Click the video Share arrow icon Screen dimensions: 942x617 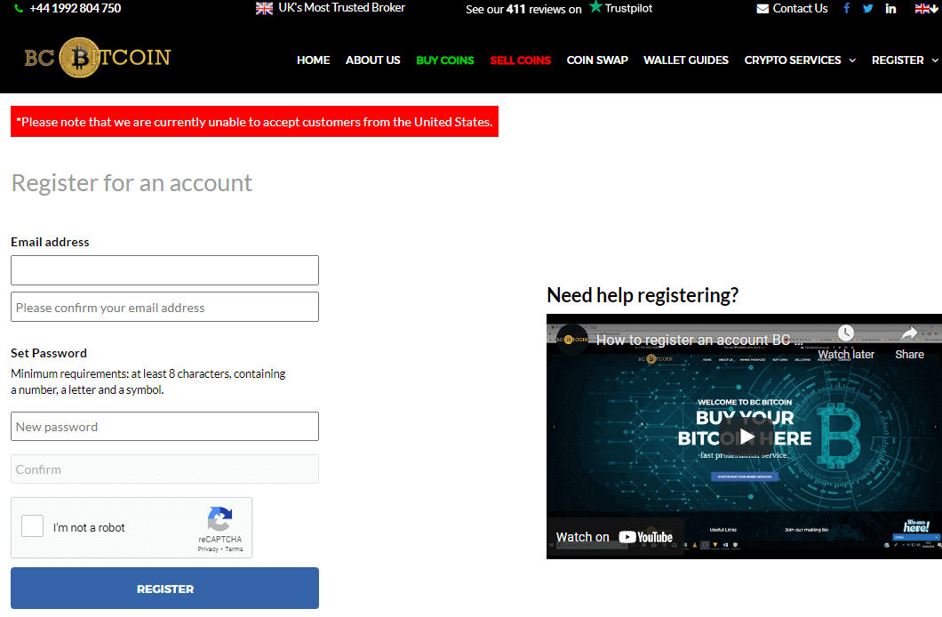[x=909, y=333]
